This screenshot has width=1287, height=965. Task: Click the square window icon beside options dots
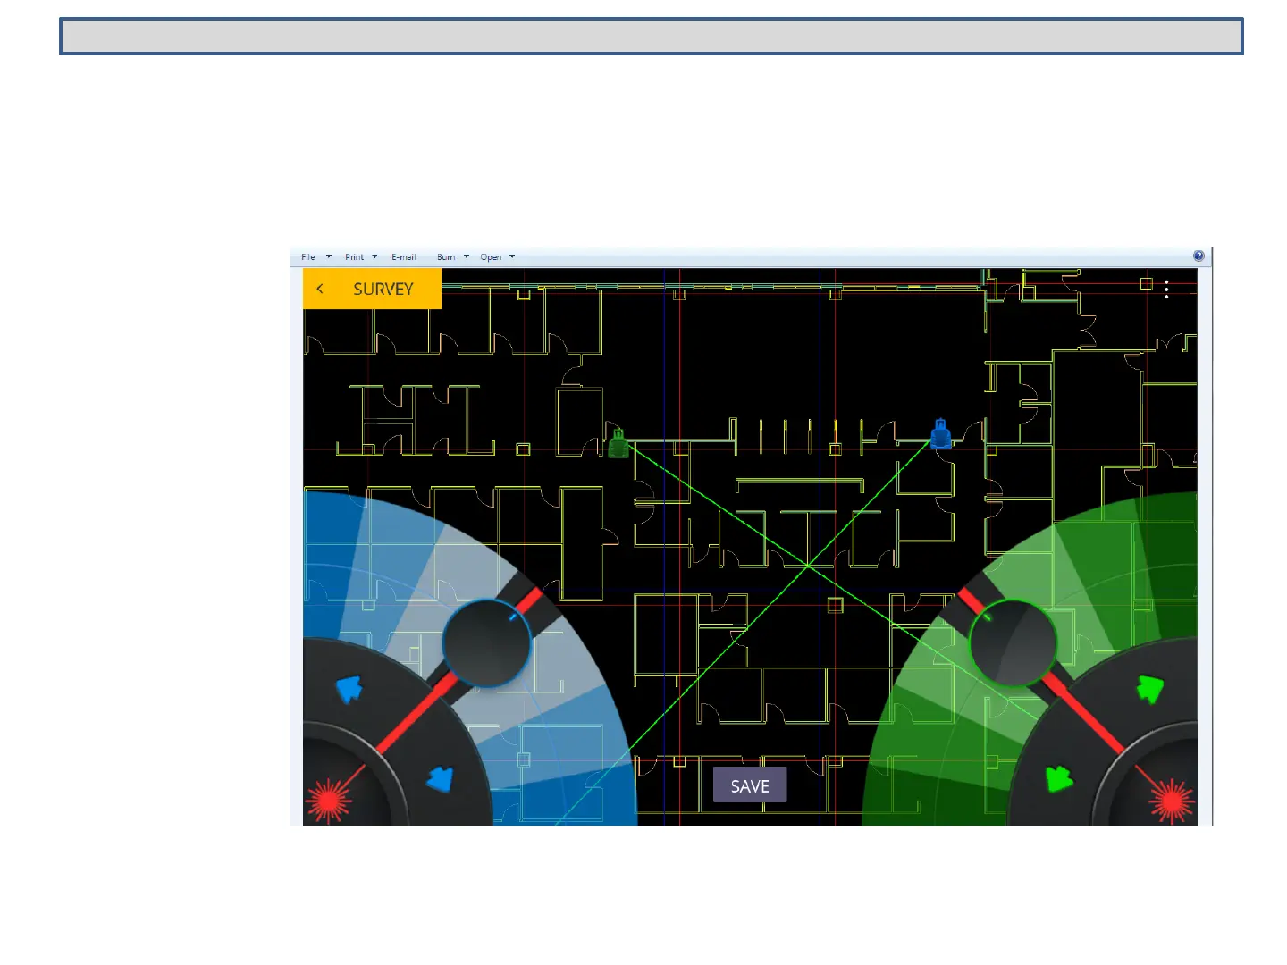[1146, 284]
